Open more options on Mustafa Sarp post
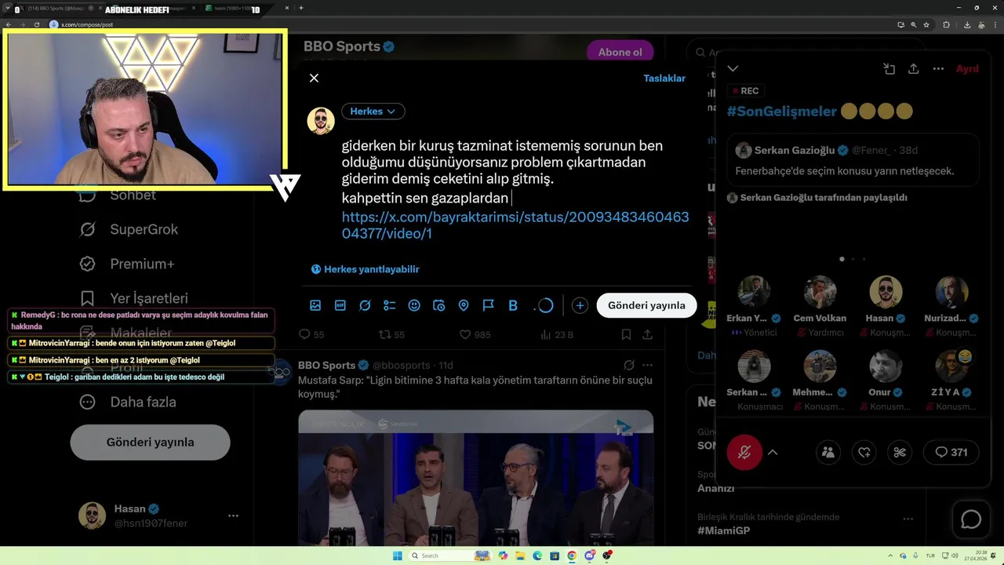 (647, 365)
